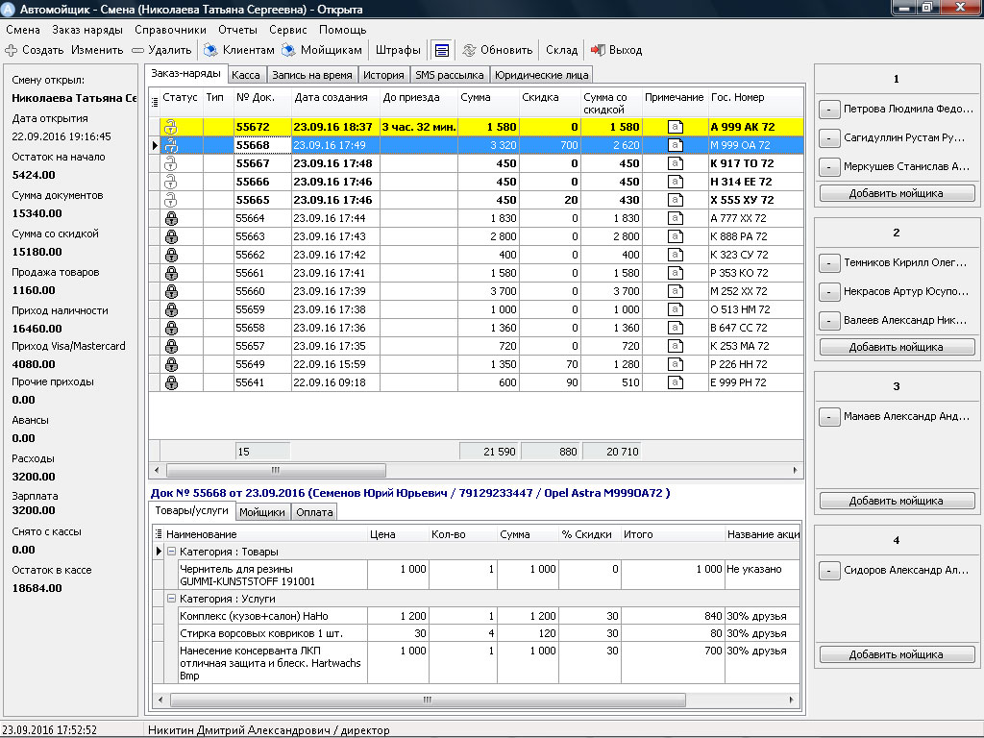Screen dimensions: 984x738
Task: Remove washer Сидоров Александр with minus button
Action: click(x=828, y=571)
